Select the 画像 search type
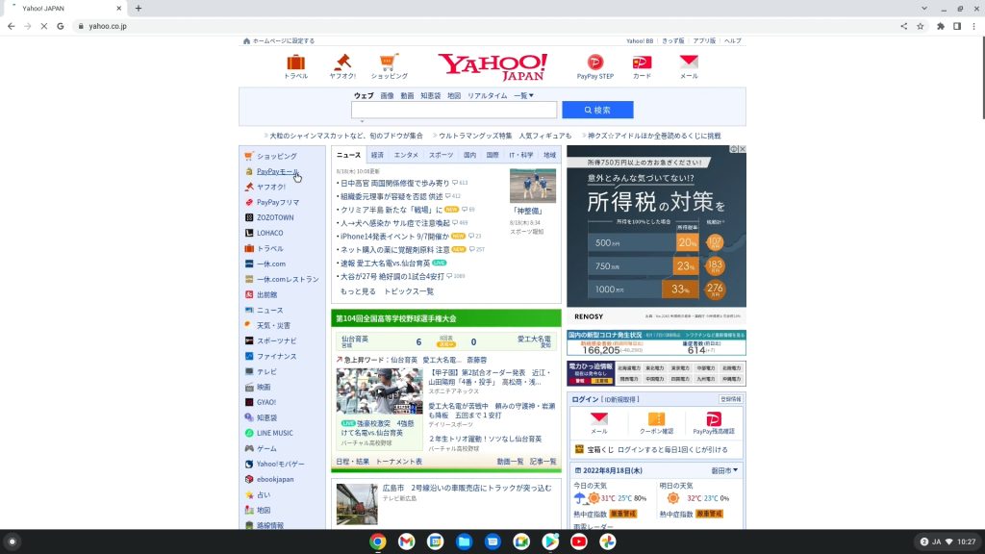Screen dimensions: 985x554 387,95
